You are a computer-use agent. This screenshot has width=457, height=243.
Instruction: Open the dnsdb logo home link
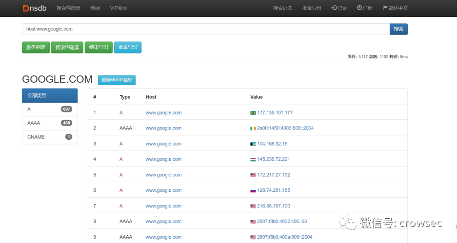point(35,8)
